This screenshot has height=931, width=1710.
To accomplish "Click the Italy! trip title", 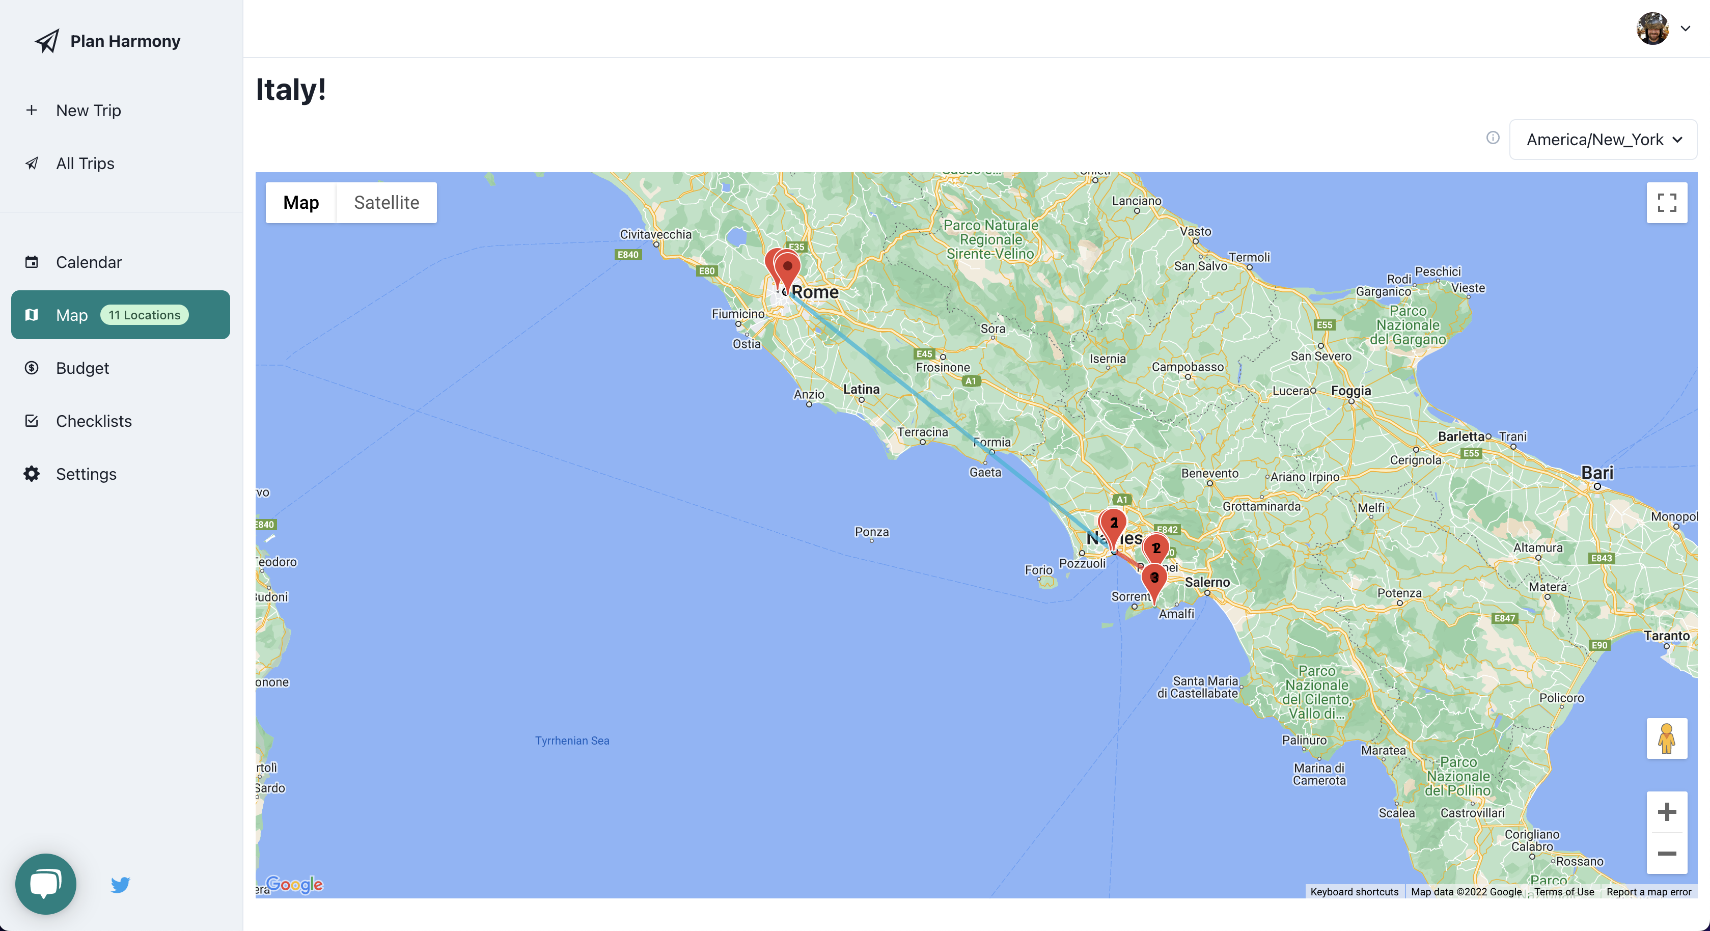I will [291, 89].
